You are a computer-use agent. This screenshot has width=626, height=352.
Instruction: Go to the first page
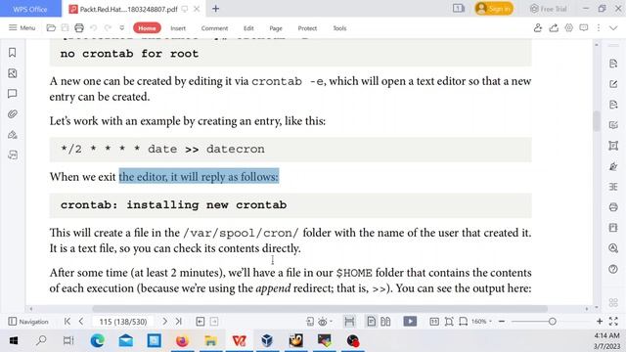pos(67,322)
